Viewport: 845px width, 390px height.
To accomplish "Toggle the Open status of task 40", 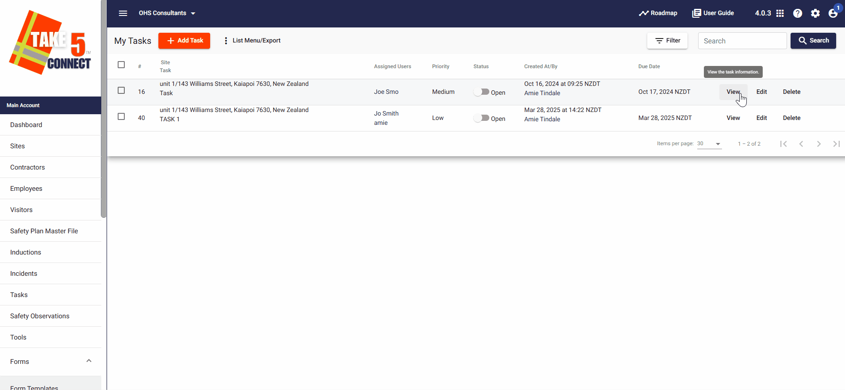I will 481,118.
